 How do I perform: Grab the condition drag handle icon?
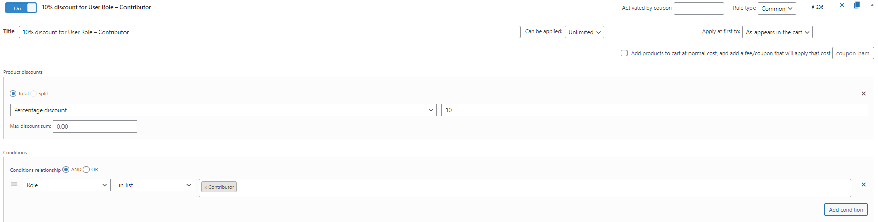14,184
